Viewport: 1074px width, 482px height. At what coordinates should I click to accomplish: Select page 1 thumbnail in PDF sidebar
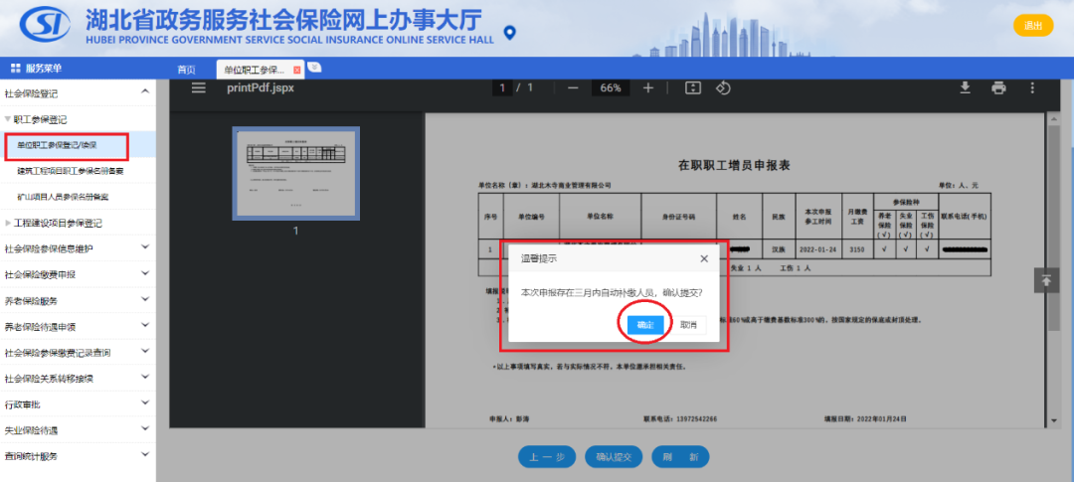point(296,173)
